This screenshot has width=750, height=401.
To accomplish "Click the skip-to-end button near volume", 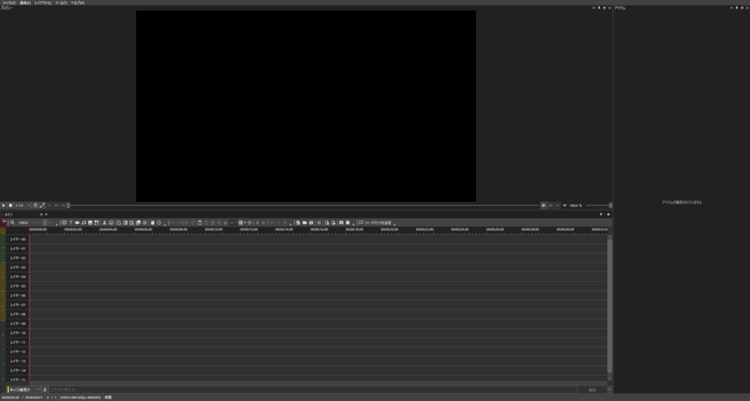I will (x=557, y=206).
